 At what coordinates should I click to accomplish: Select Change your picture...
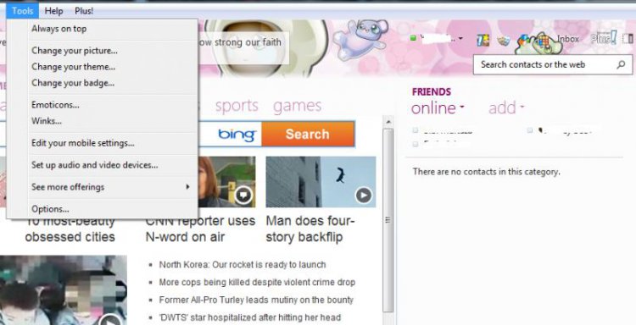click(75, 51)
